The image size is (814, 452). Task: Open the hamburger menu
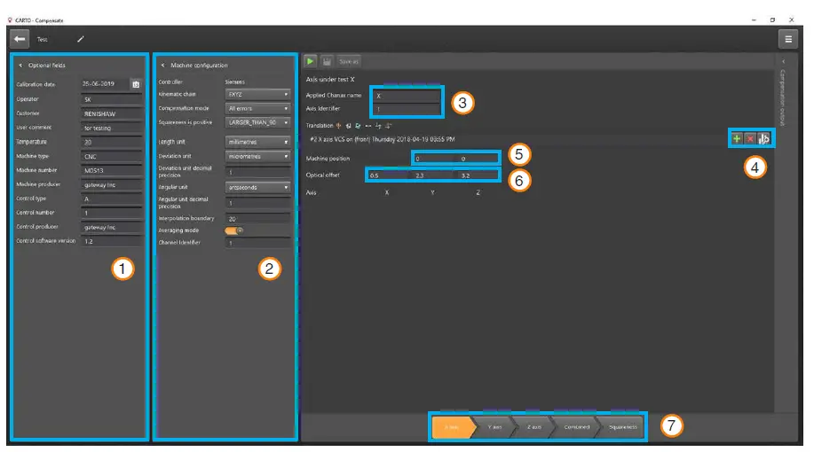[788, 39]
